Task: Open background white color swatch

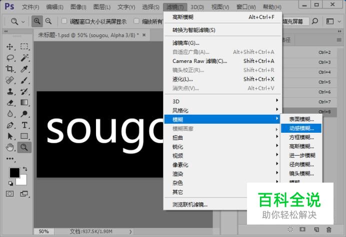Action: click(23, 181)
